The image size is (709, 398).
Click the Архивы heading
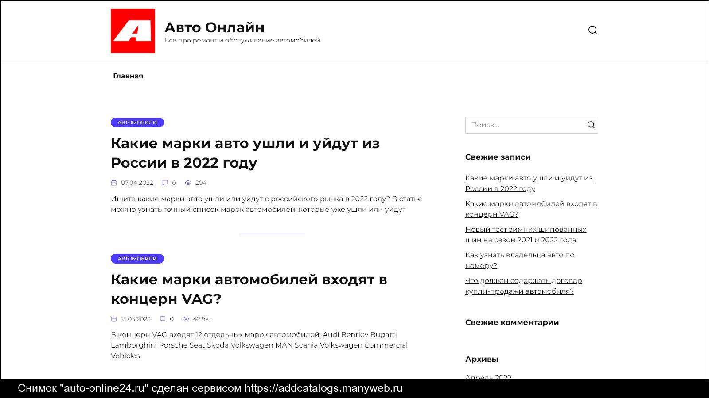click(482, 359)
